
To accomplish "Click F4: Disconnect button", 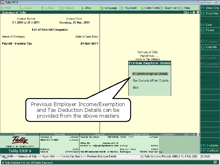I will [210, 64].
